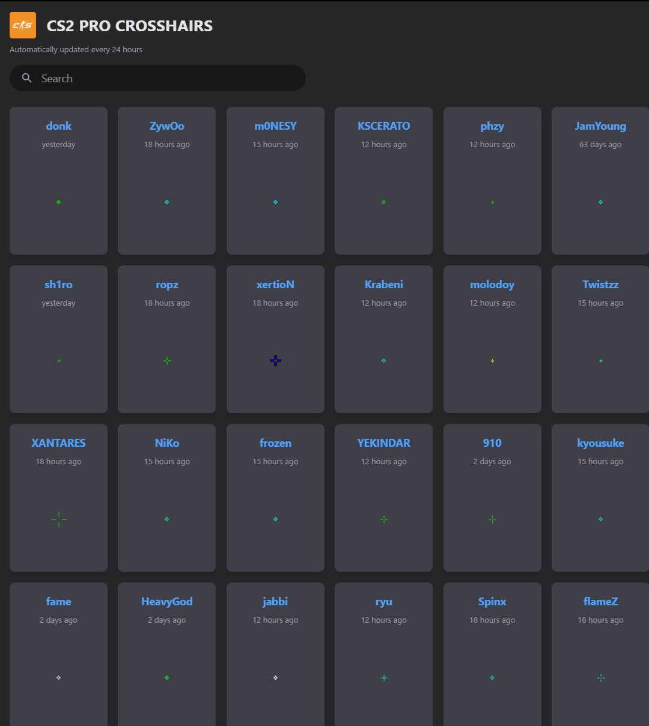Focus the Search input field
Screen dimensions: 649x726
pos(157,78)
